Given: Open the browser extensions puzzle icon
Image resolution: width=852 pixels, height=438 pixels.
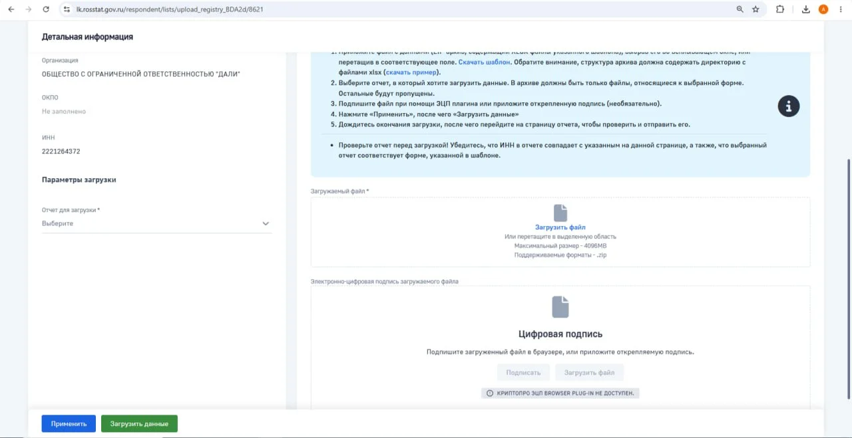Looking at the screenshot, I should (780, 9).
